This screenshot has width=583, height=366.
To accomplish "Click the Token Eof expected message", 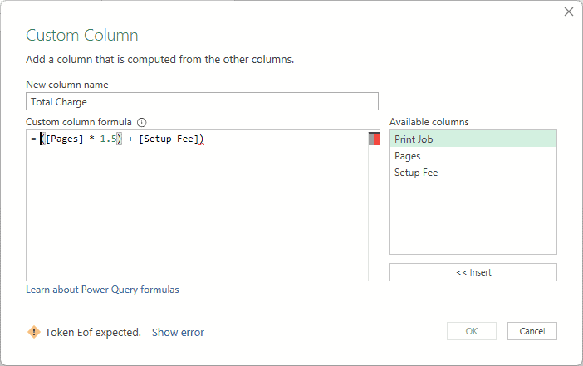I will (93, 332).
